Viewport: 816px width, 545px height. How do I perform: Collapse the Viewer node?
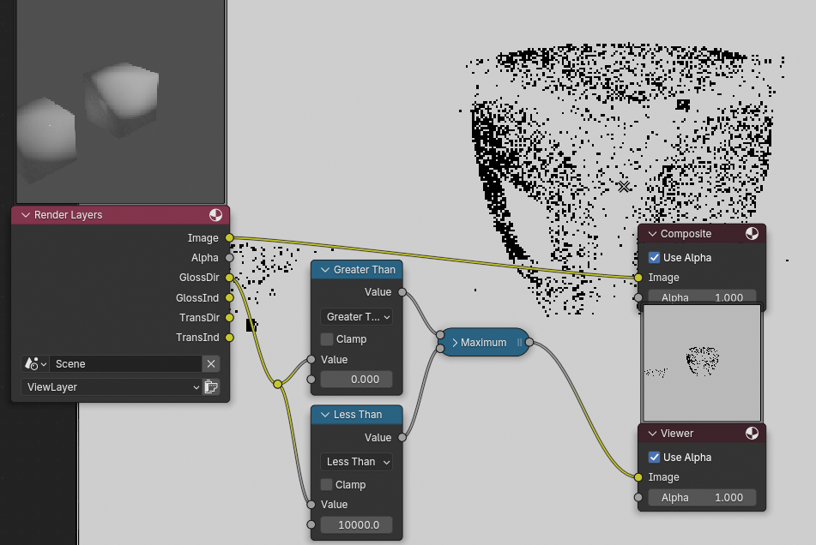coord(652,434)
